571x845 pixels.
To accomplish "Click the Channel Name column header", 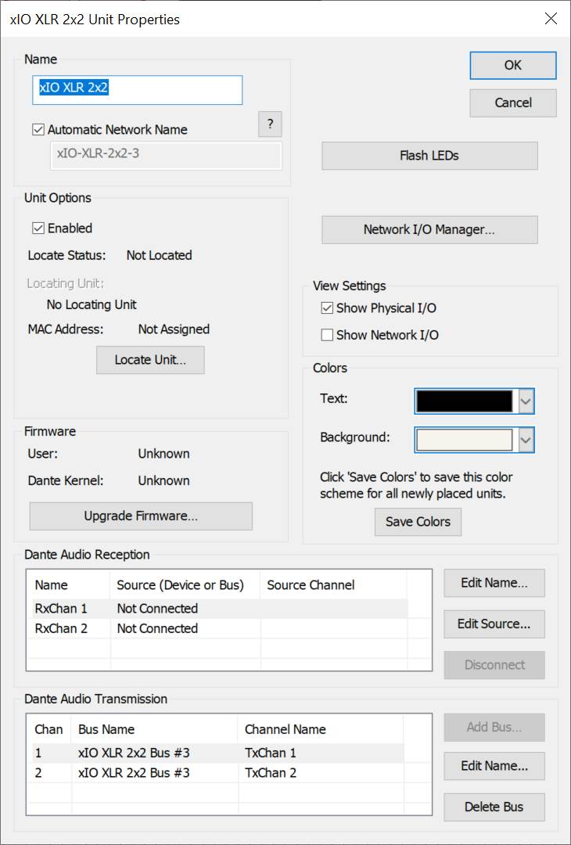I will pos(321,730).
